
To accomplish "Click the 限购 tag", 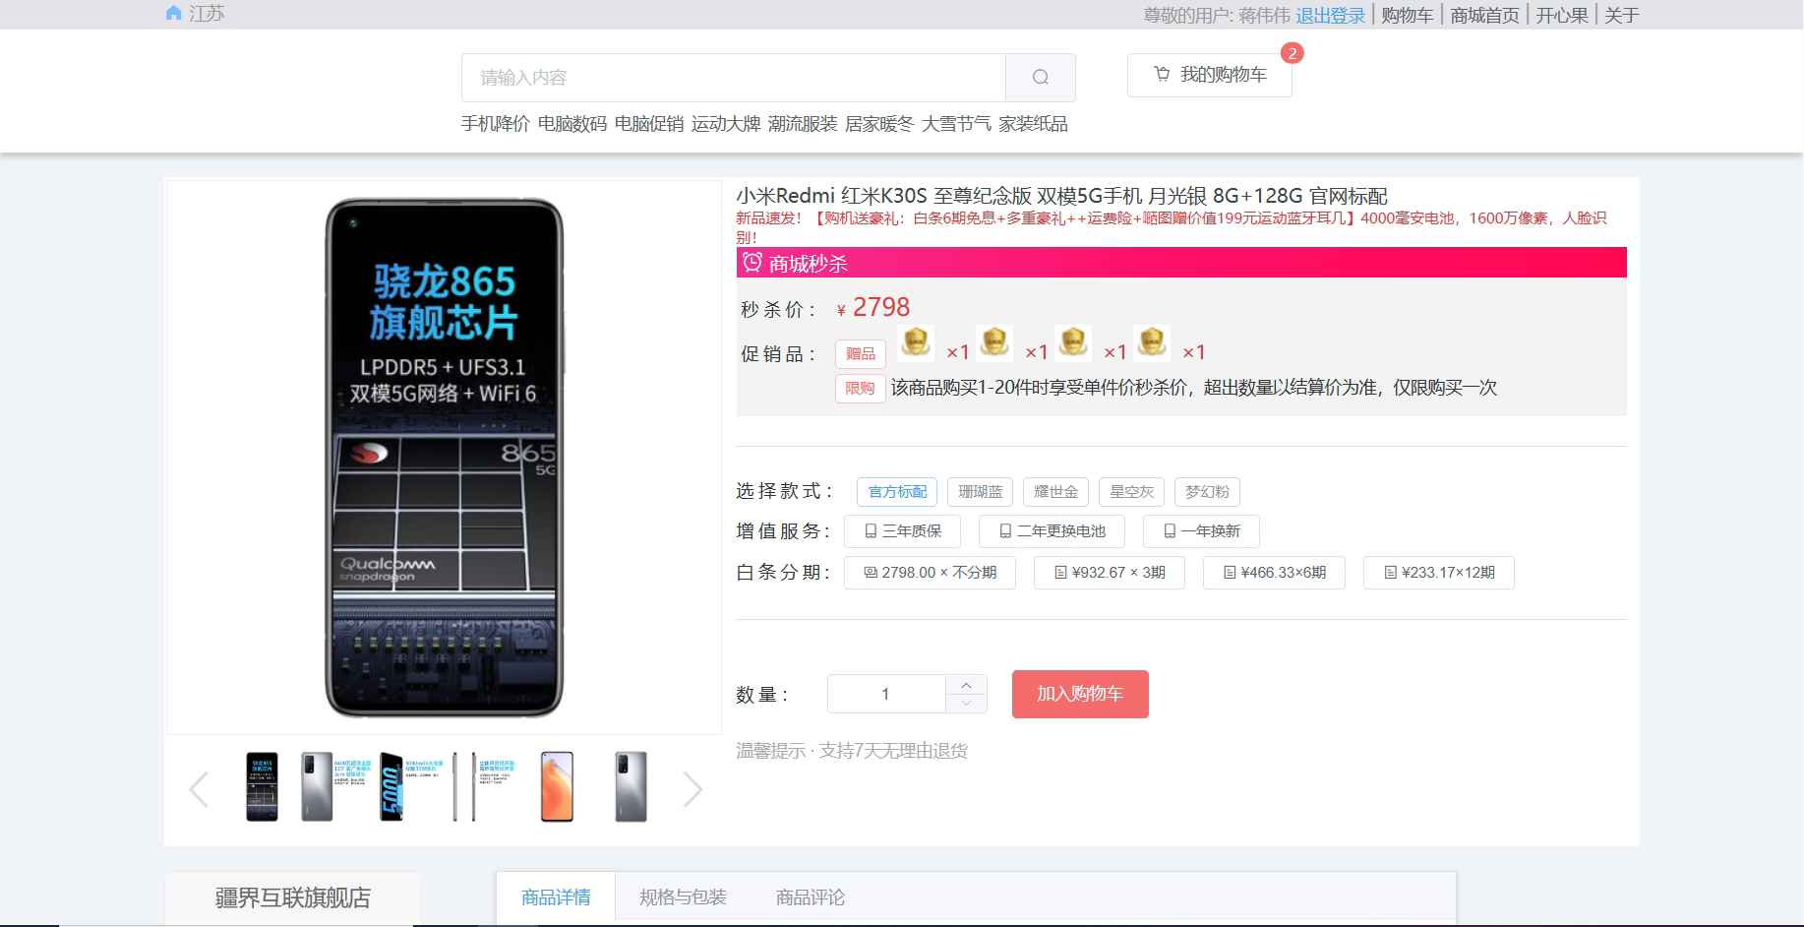I will point(860,389).
